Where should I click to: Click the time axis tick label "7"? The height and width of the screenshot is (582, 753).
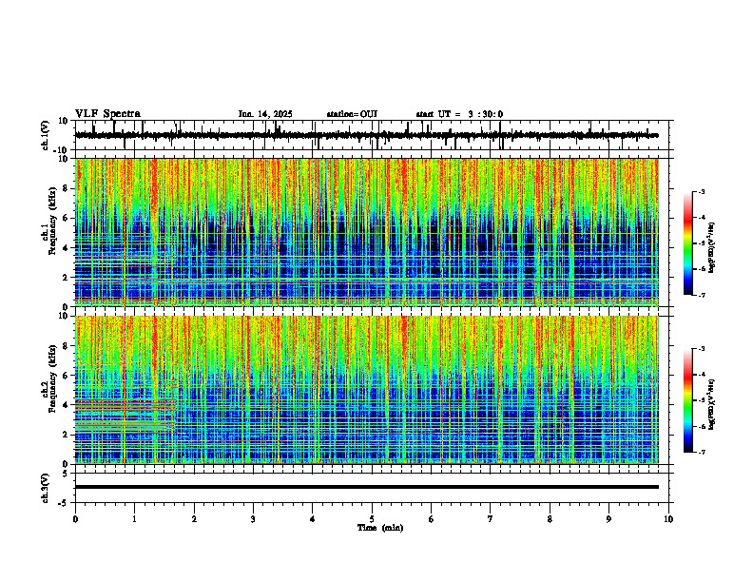[491, 519]
